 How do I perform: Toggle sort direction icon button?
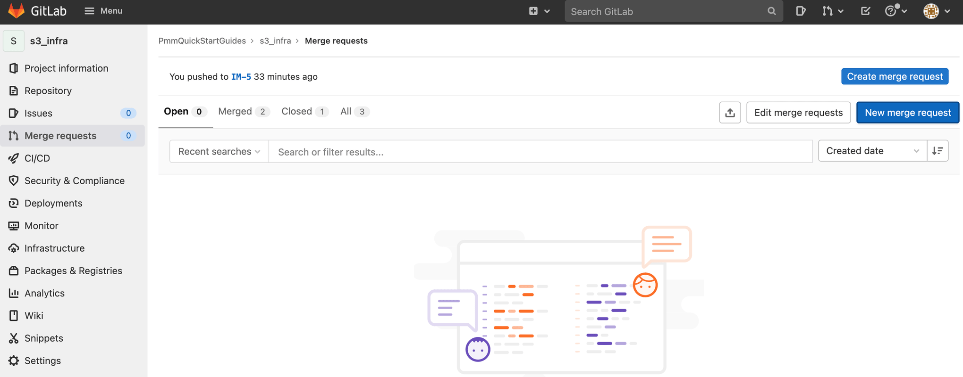point(938,151)
